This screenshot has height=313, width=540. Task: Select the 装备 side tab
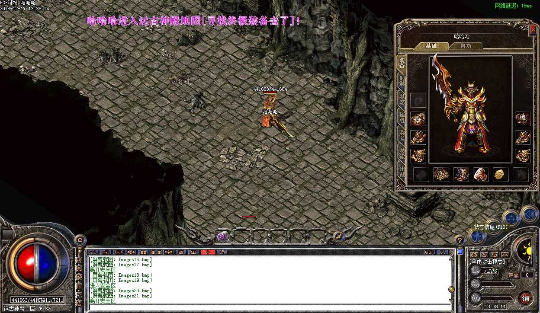tap(402, 63)
